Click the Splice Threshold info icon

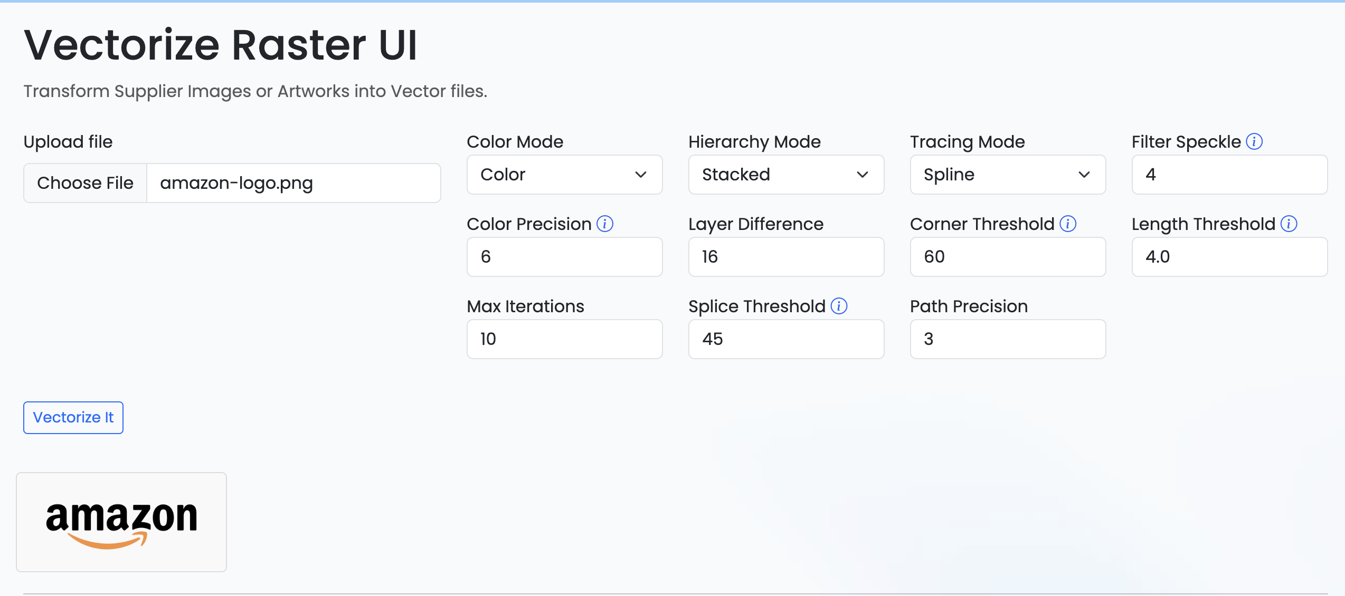[839, 306]
